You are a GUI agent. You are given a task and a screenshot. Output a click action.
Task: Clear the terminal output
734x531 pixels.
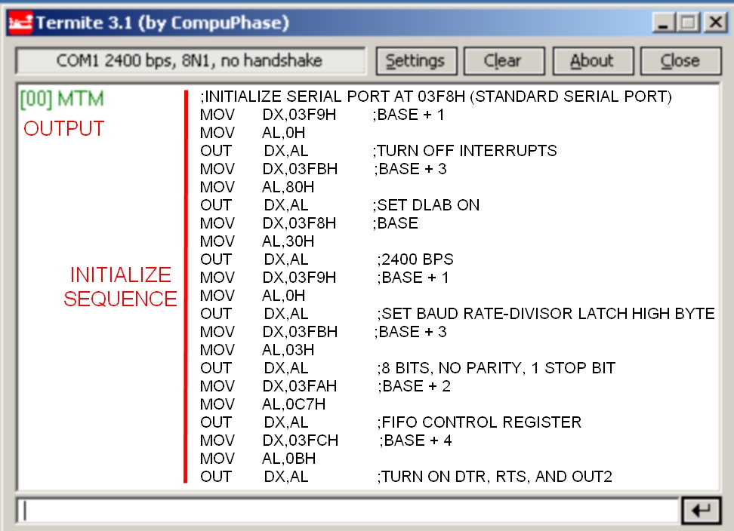tap(502, 61)
